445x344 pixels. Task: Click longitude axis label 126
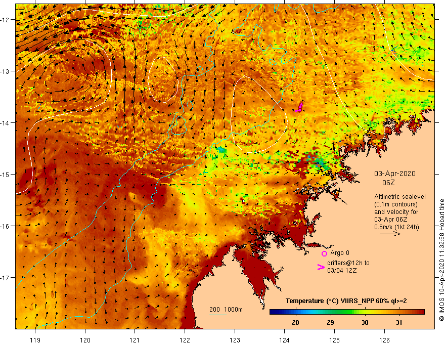(x=384, y=340)
